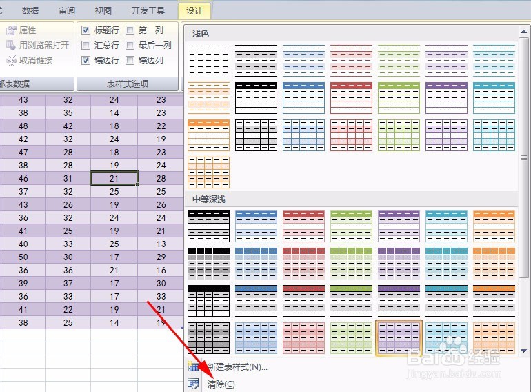This screenshot has width=531, height=392.
Task: Toggle the 镶边行 checkbox
Action: [86, 60]
